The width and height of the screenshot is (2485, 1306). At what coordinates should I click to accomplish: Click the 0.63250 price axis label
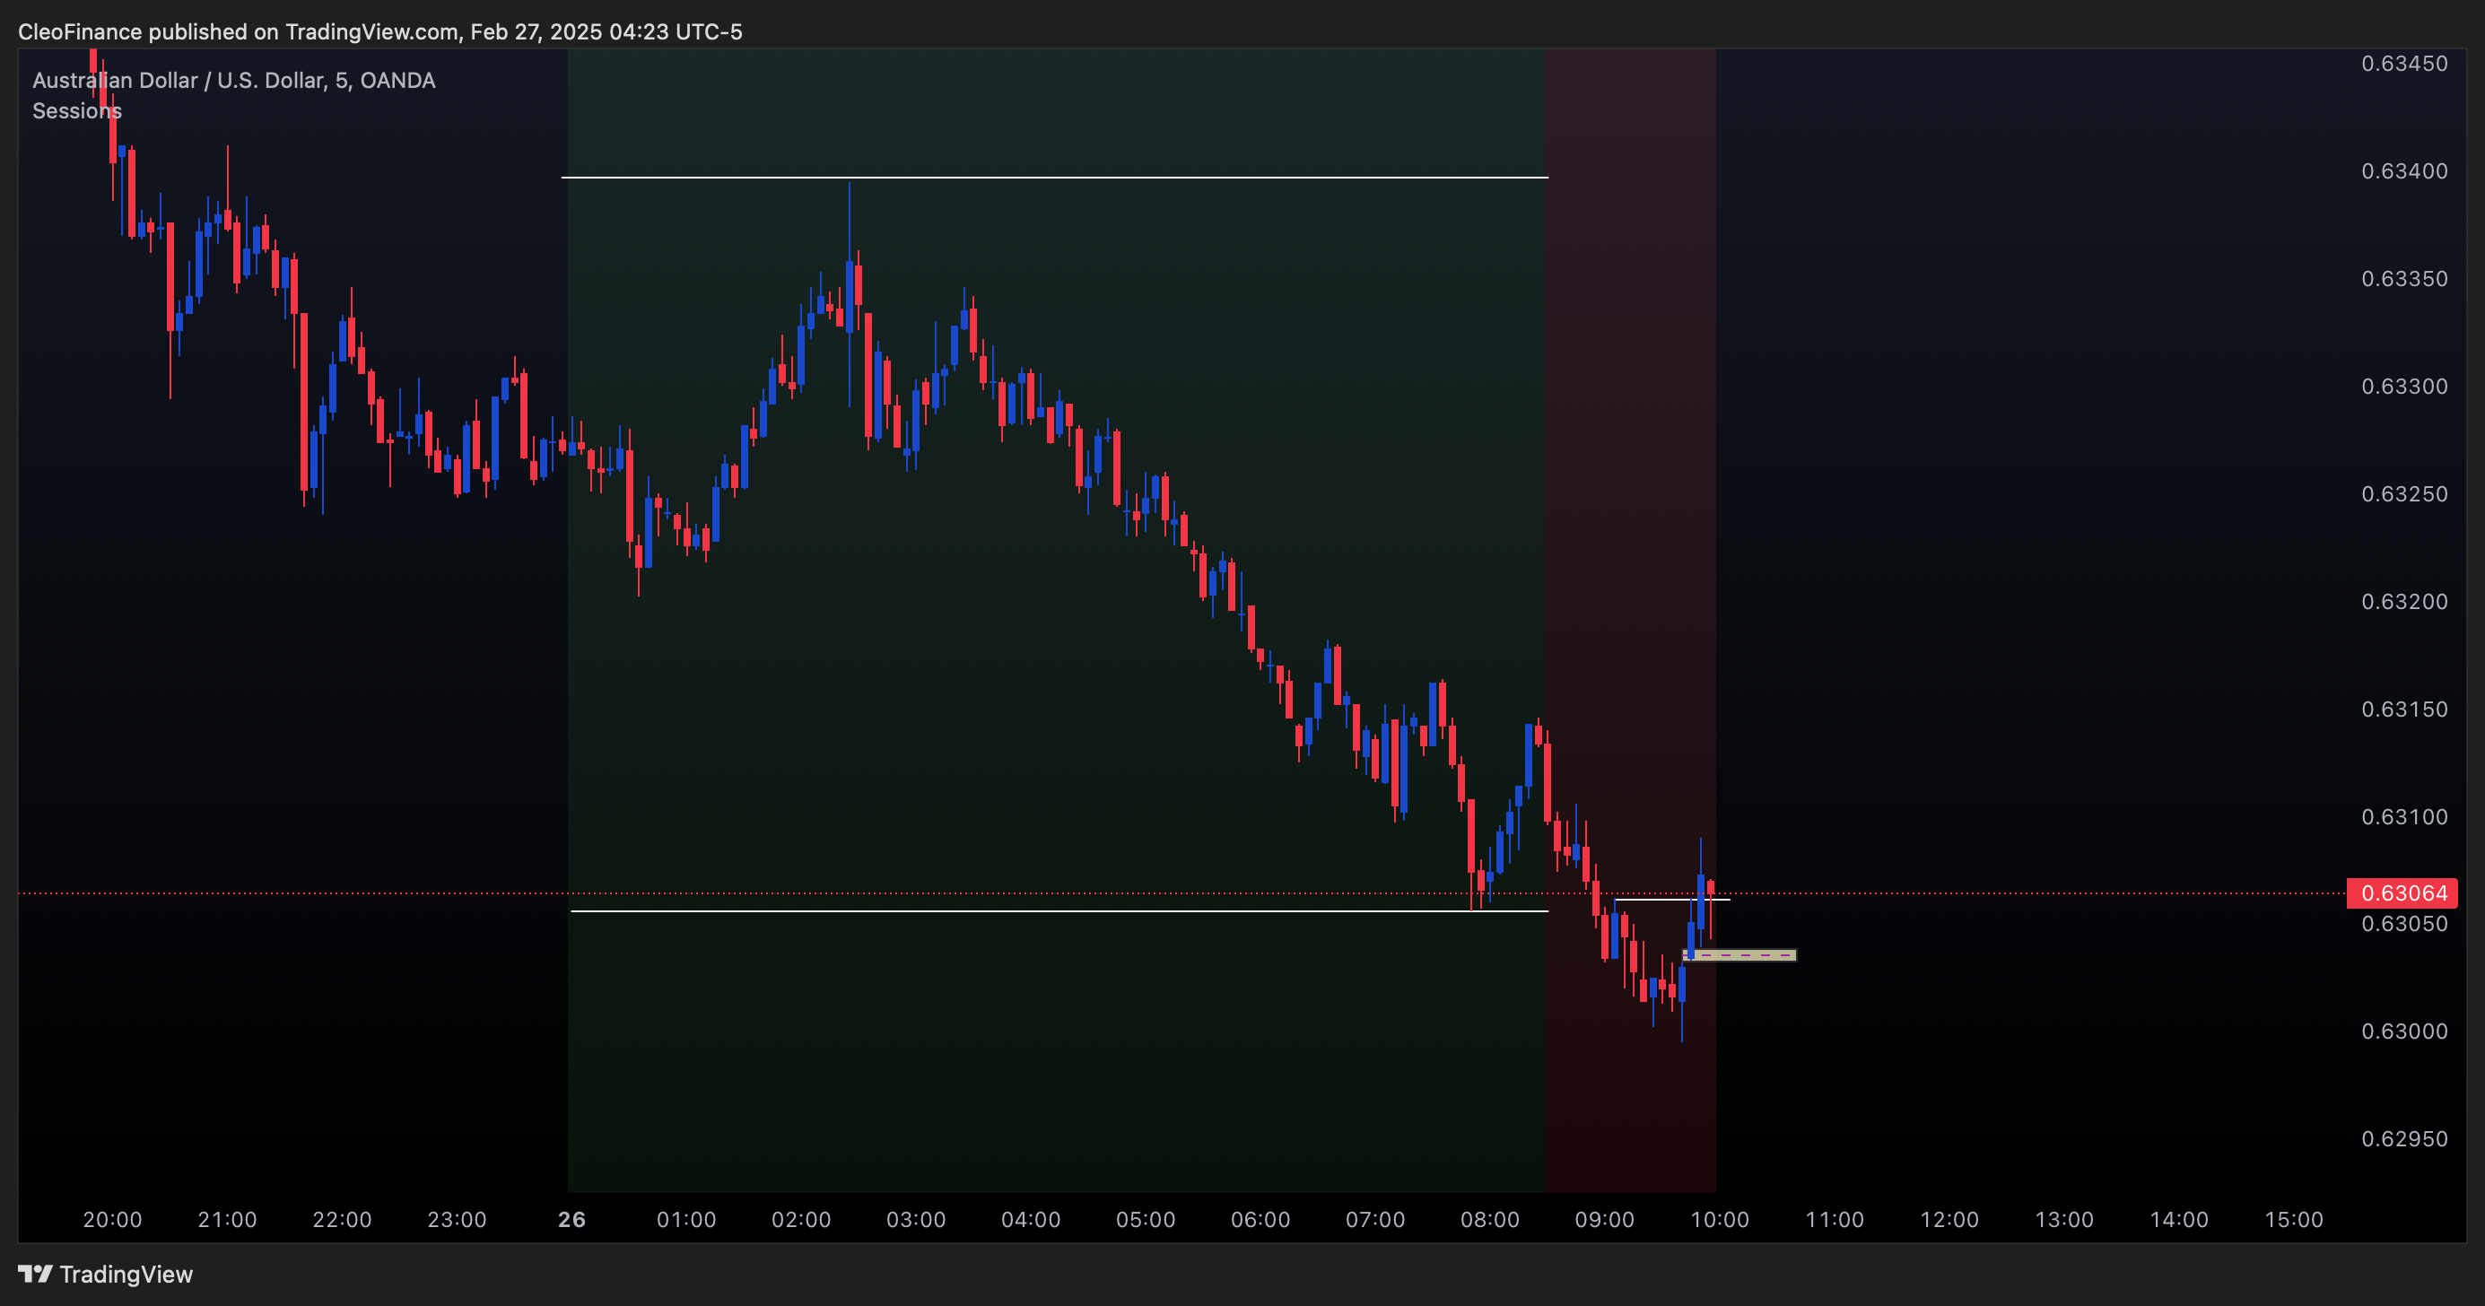point(2405,494)
